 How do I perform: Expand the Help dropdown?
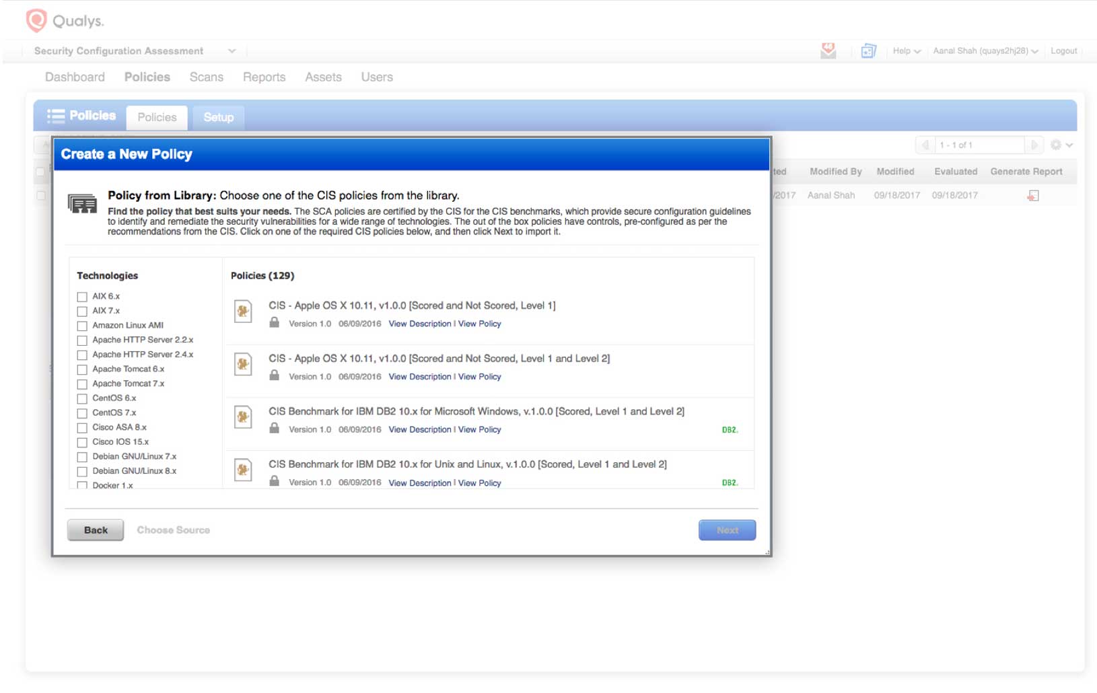(906, 50)
